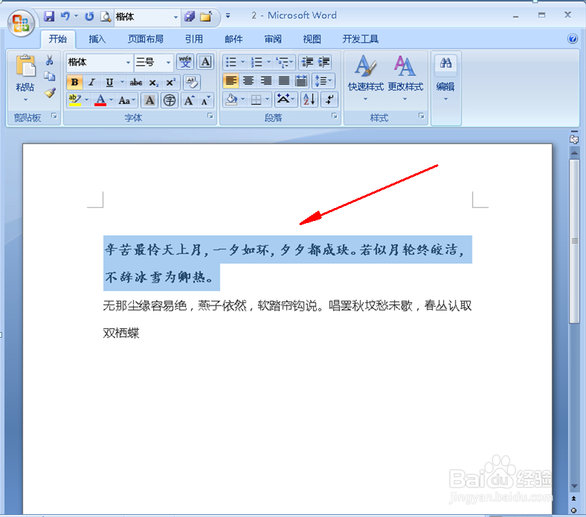Apply strikethrough formatting
586x517 pixels.
coord(137,82)
